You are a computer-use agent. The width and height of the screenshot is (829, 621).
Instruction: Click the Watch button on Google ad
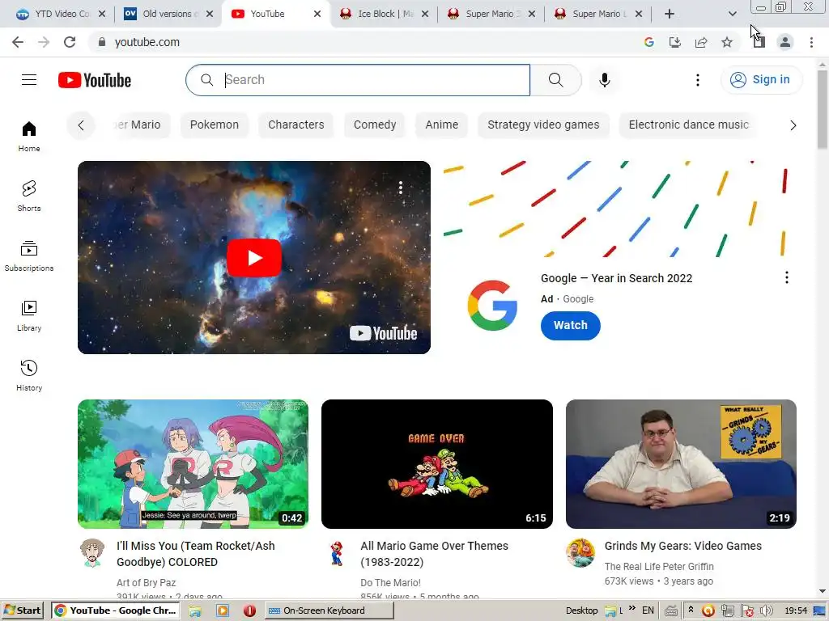[571, 325]
